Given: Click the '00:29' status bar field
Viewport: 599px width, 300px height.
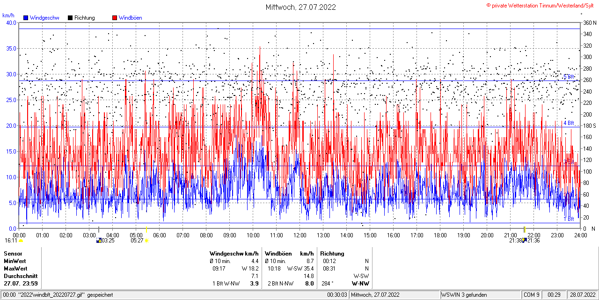Looking at the screenshot, I should [x=554, y=295].
